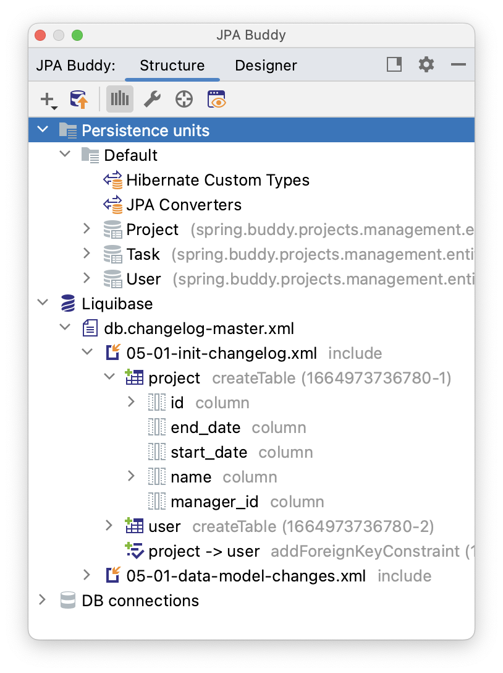Screen dimensions: 503x673
Task: Click the DB connections database icon
Action: [x=68, y=601]
